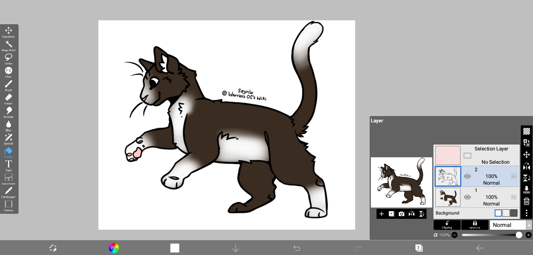
Task: Redo the last undone action
Action: click(358, 248)
